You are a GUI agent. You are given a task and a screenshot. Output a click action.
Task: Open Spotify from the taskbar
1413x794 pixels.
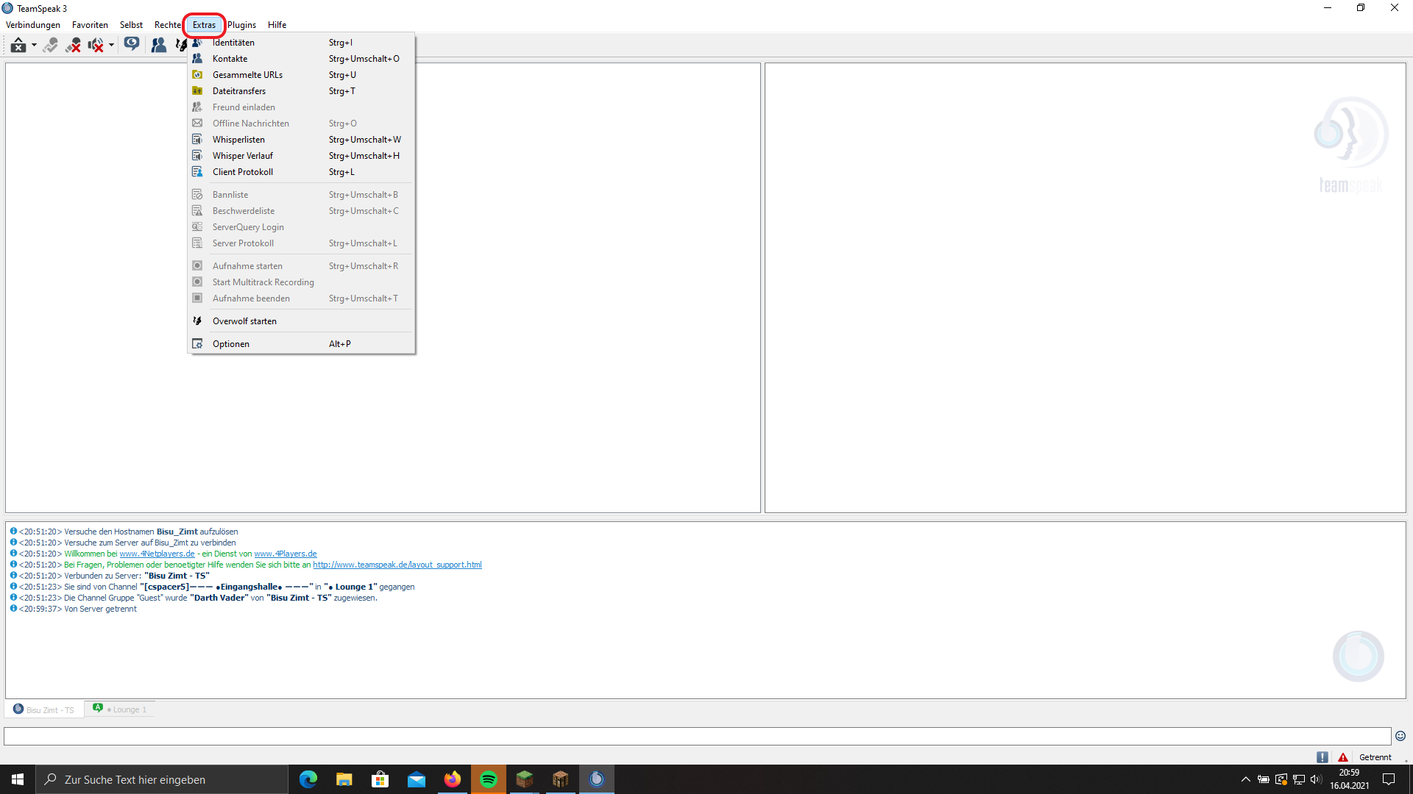pyautogui.click(x=489, y=779)
